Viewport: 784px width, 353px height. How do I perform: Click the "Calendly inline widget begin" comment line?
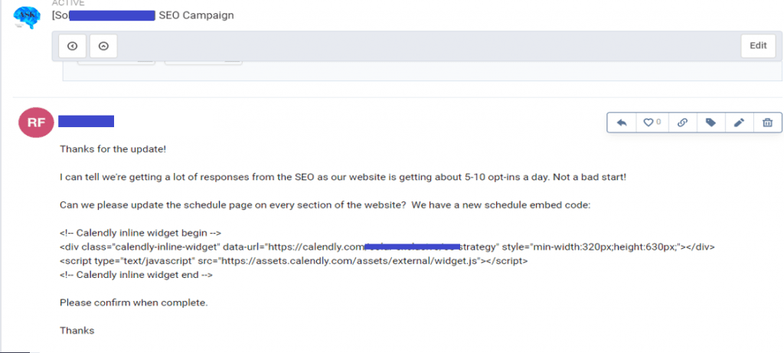pyautogui.click(x=141, y=233)
